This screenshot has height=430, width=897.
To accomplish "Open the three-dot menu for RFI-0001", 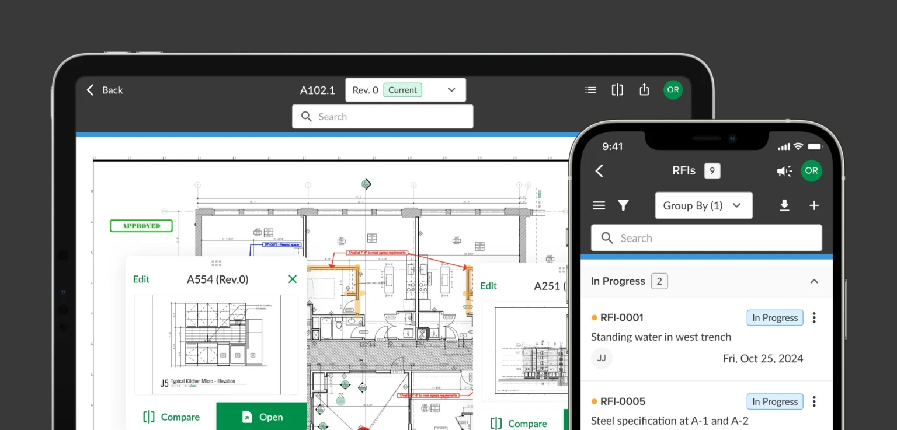I will click(814, 317).
